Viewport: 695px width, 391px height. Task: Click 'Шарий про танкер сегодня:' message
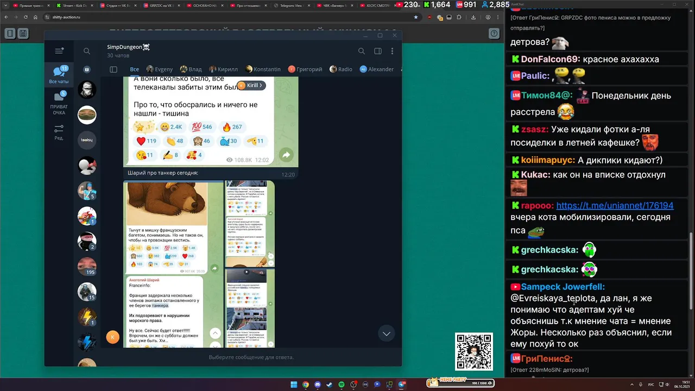163,173
